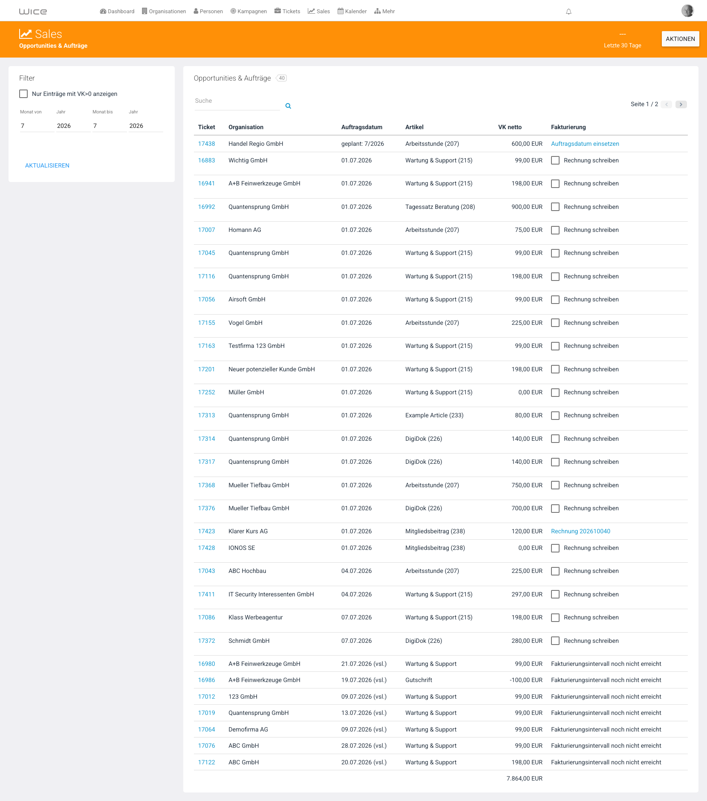Enable Nur Einträge mit VK>0 anzeigen
Screen dimensions: 707x801
pos(23,94)
